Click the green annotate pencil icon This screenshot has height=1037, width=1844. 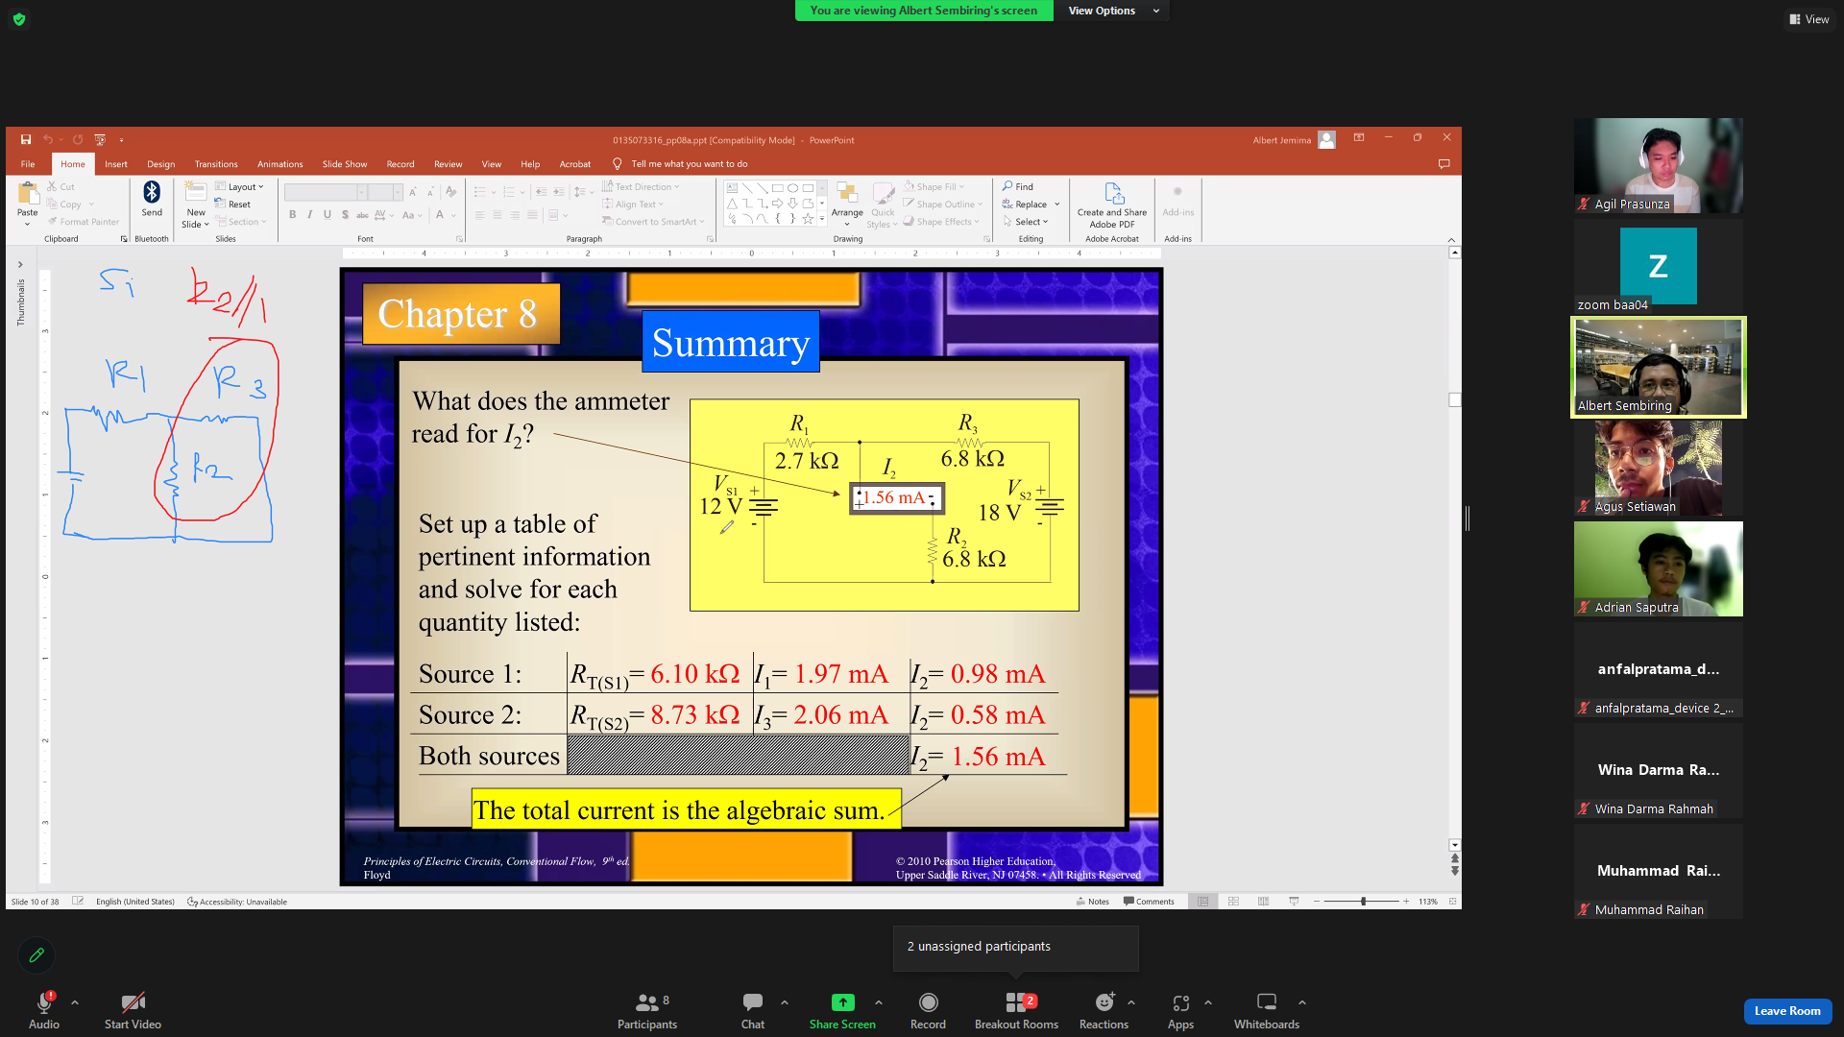[x=36, y=955]
